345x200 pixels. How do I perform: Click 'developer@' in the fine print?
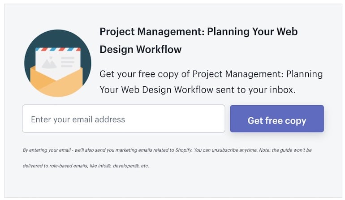pos(126,166)
